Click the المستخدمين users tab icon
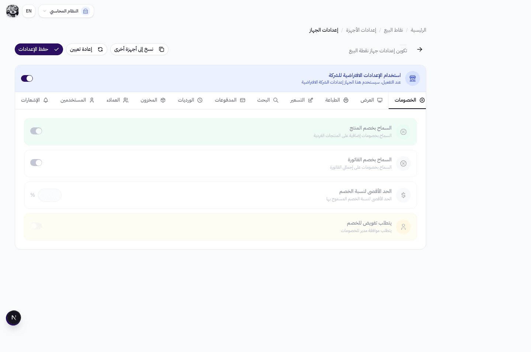 [92, 100]
